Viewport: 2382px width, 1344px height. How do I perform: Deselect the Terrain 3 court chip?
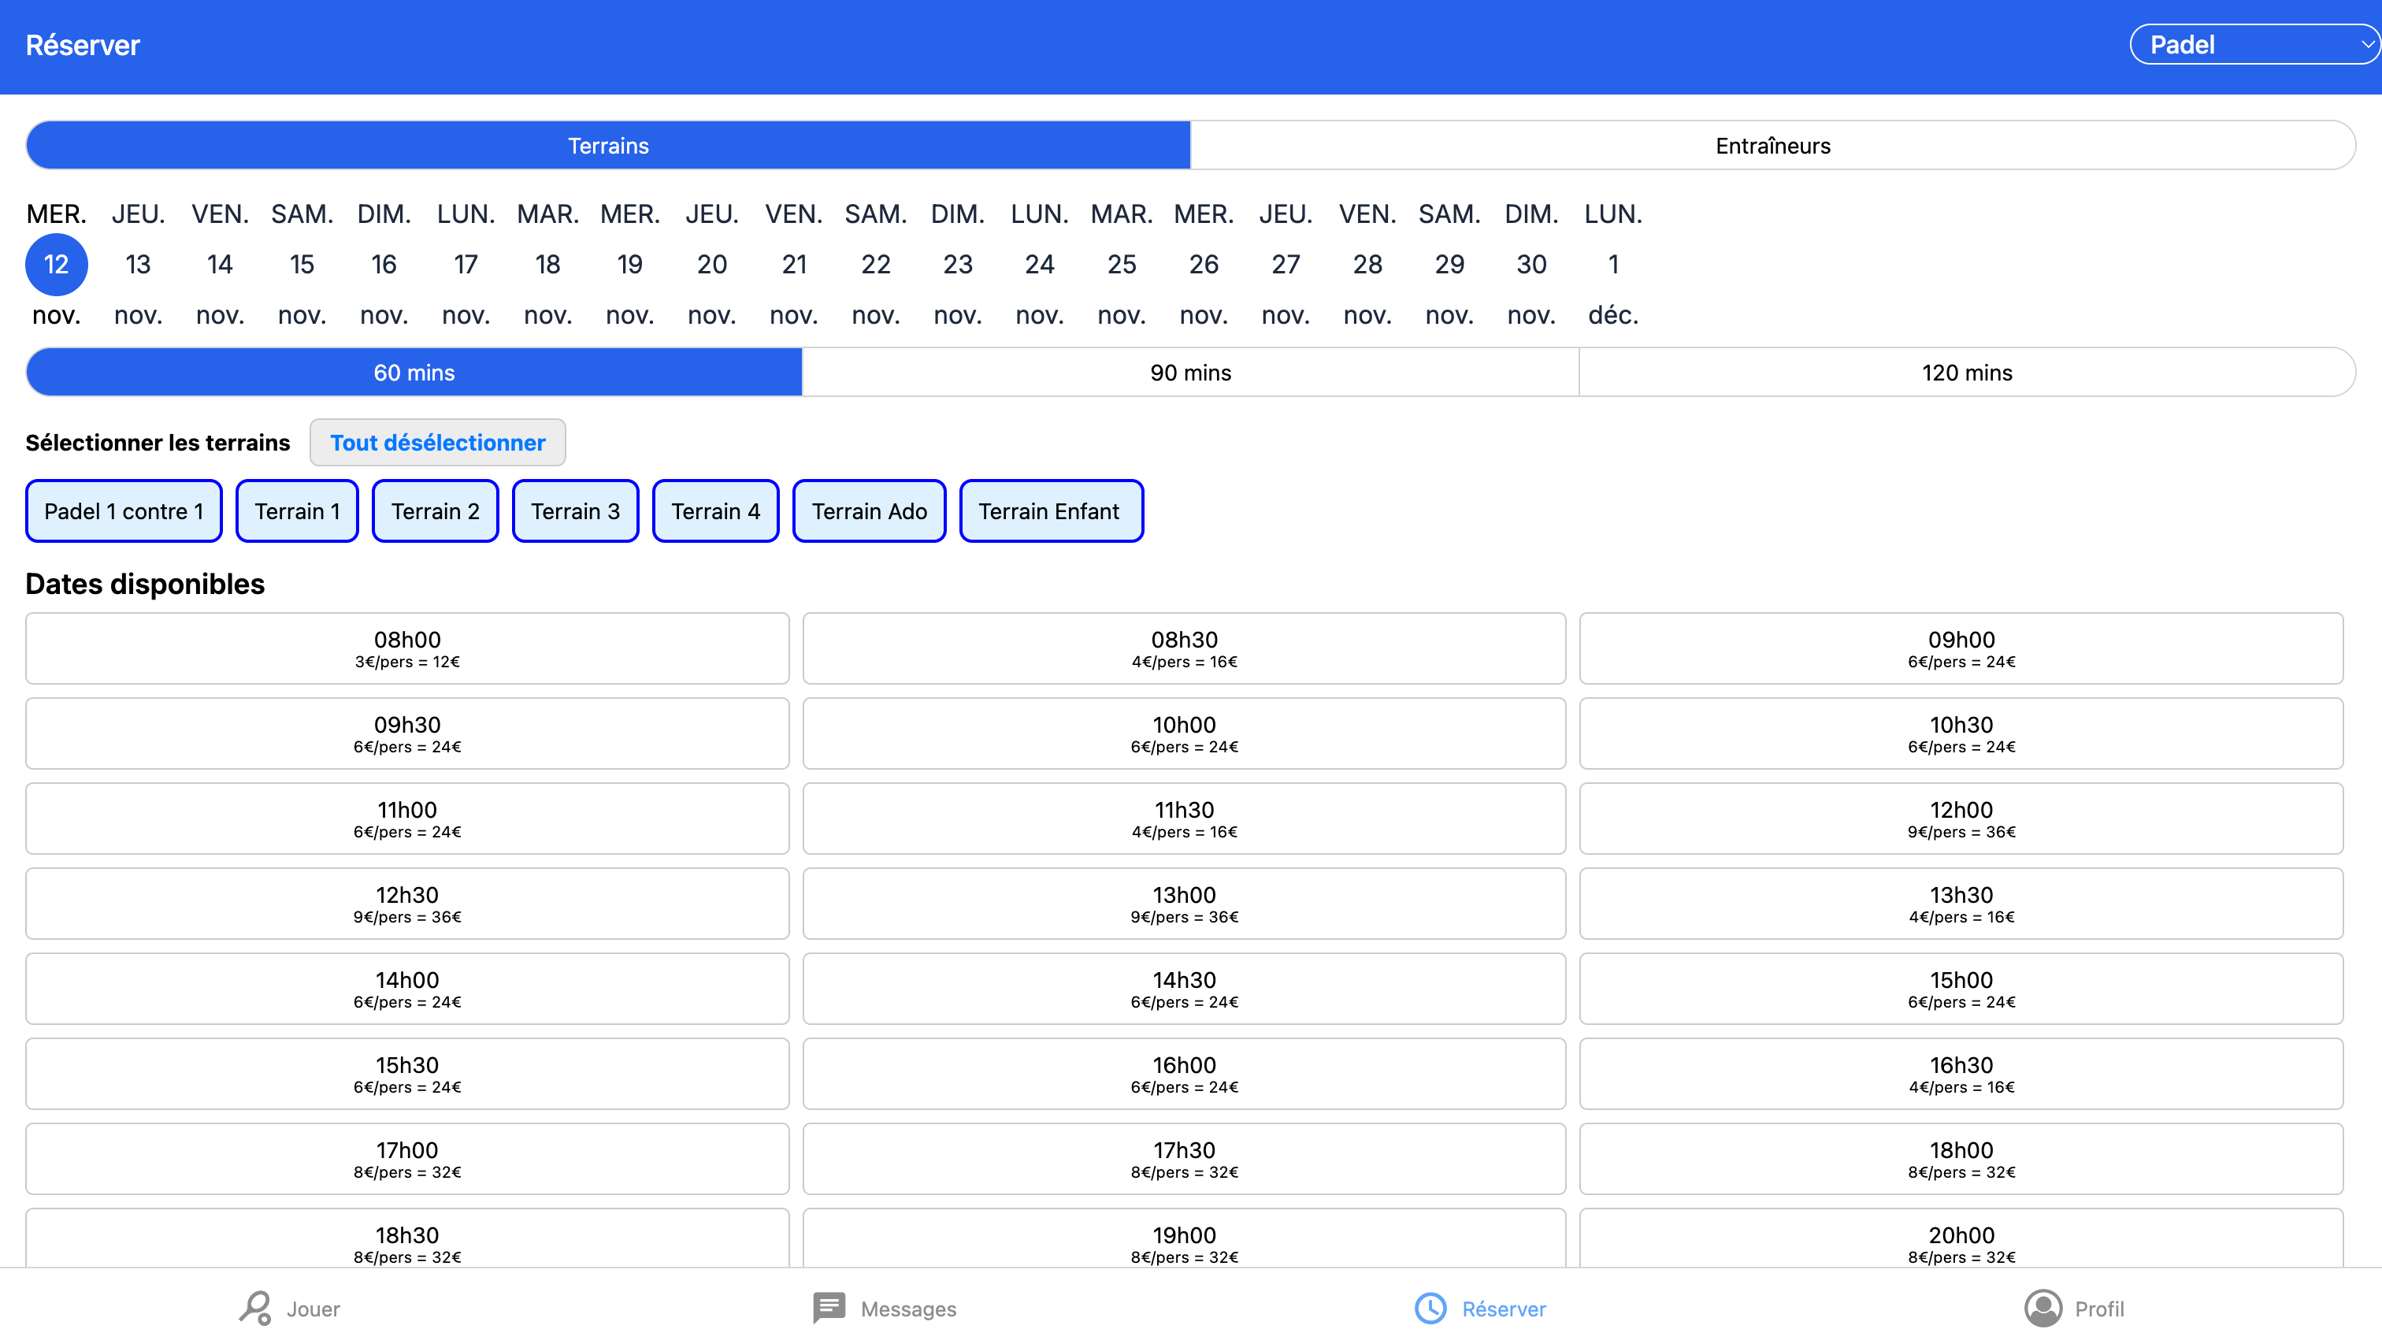[575, 511]
